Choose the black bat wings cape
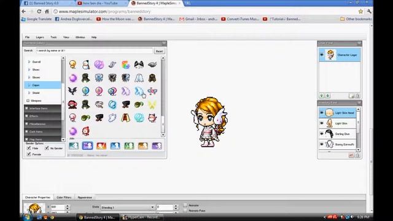The height and width of the screenshot is (221, 393). (x=72, y=91)
